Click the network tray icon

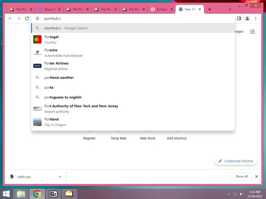point(235,194)
